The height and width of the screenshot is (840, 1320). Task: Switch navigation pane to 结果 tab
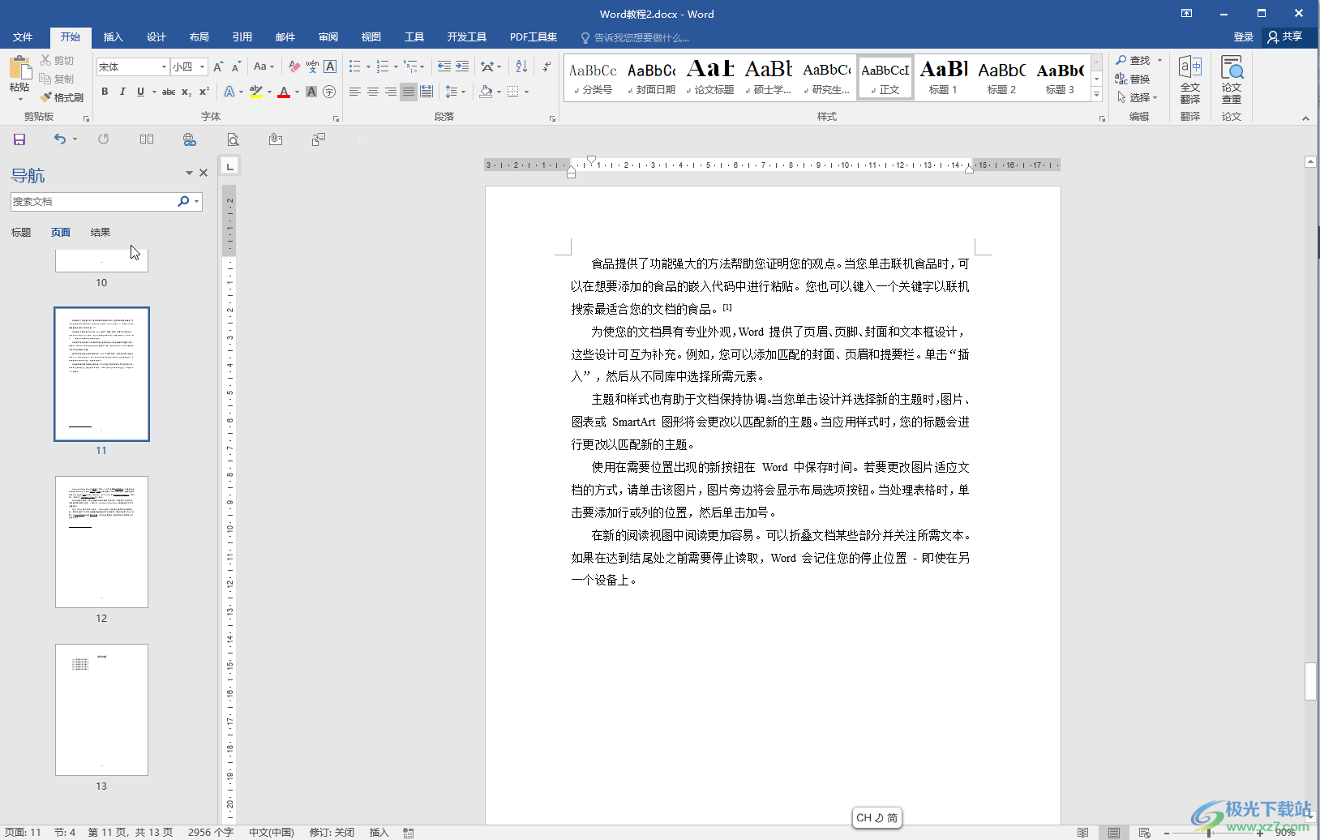tap(101, 233)
